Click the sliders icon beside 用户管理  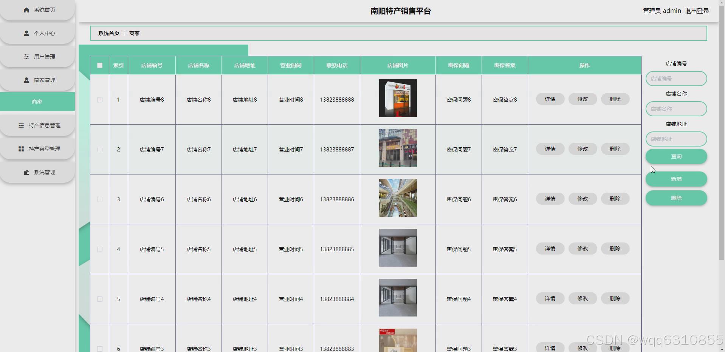point(26,57)
